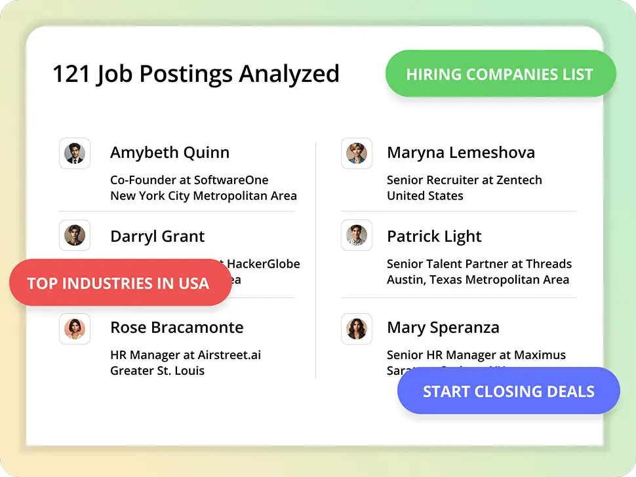Click Senior Talent Partner at Threads text
This screenshot has width=636, height=477.
pos(479,264)
